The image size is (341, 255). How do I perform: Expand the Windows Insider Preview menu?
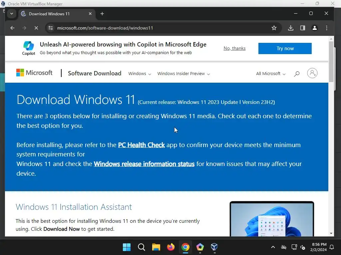(183, 74)
